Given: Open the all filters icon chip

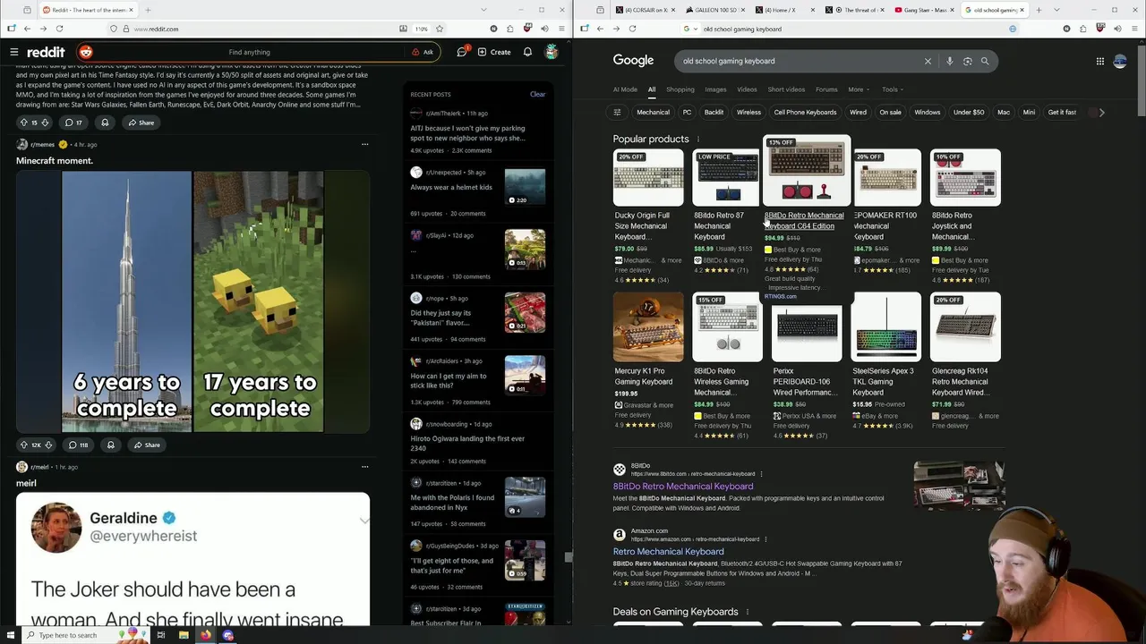Looking at the screenshot, I should [617, 112].
